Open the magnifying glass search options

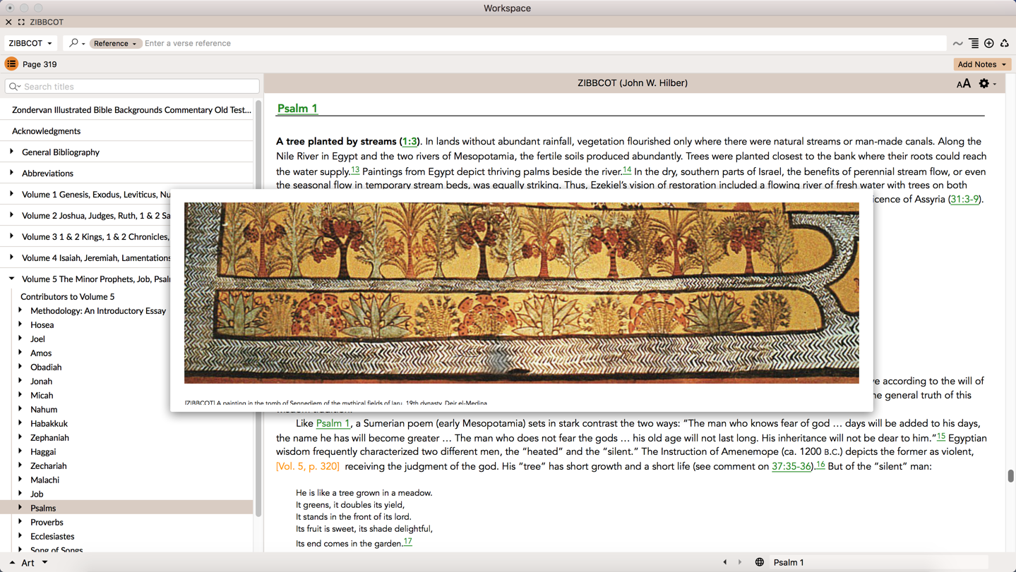tap(76, 43)
